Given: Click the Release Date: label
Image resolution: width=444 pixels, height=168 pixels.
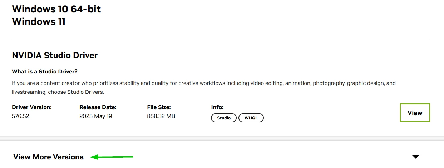Looking at the screenshot, I should (98, 107).
